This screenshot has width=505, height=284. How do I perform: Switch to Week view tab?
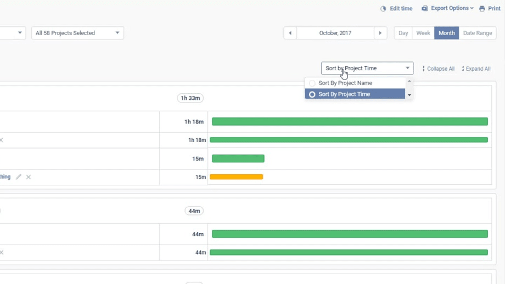coord(423,33)
